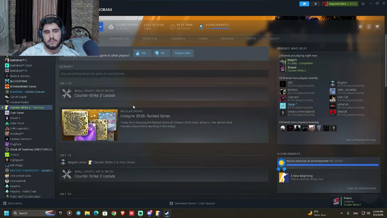The width and height of the screenshot is (387, 218).
Task: Switch to the Workshop tab
Action: (227, 38)
